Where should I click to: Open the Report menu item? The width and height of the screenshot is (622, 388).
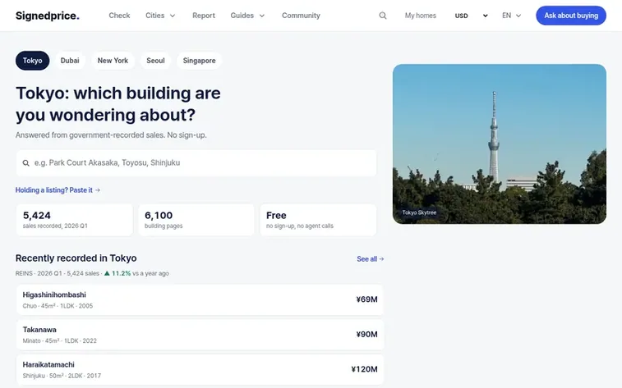tap(204, 16)
